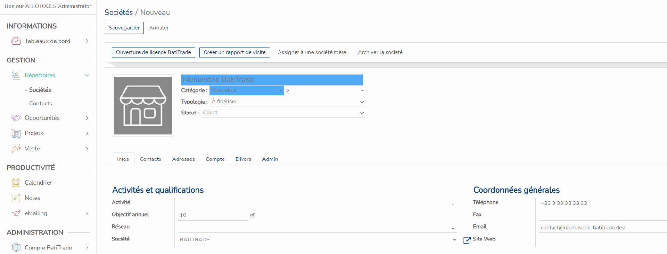The height and width of the screenshot is (254, 667).
Task: Collapse the Répertoires menu chevron
Action: [x=87, y=75]
